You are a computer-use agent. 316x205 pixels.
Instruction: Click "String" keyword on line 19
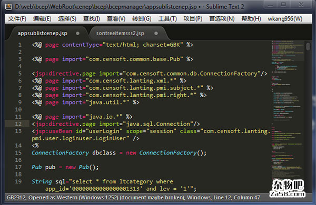42,182
